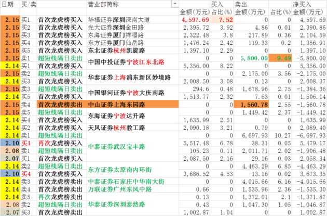
Task: Select the 卖出 group header
Action: coord(251,4)
